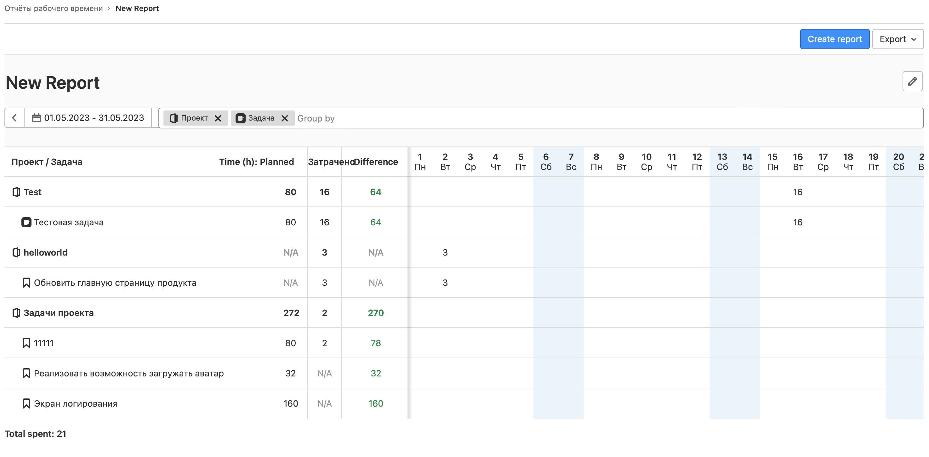Open the Export dropdown
The height and width of the screenshot is (457, 929).
(898, 39)
